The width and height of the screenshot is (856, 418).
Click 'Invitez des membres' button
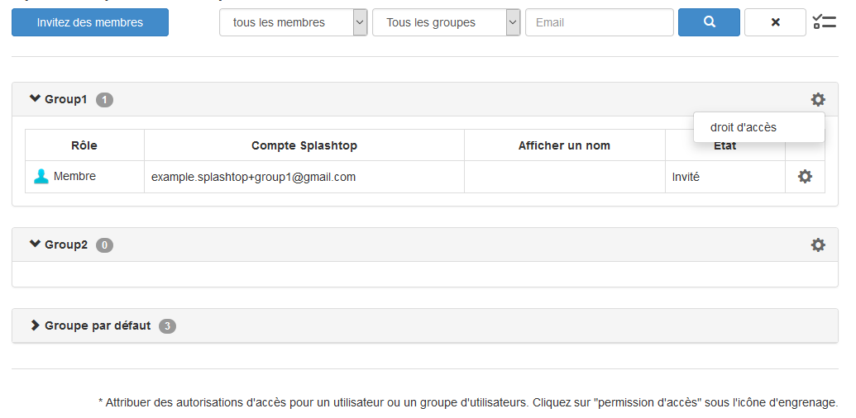[x=90, y=22]
